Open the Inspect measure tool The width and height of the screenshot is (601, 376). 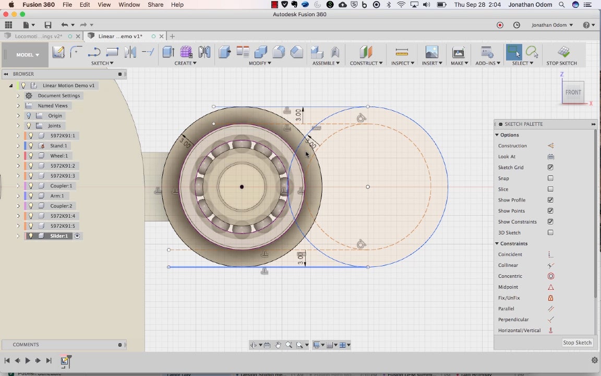tap(402, 52)
